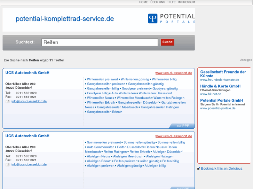Click the potential-komplettrad-service.de site title
Screen dimensions: 253x189
[65, 19]
